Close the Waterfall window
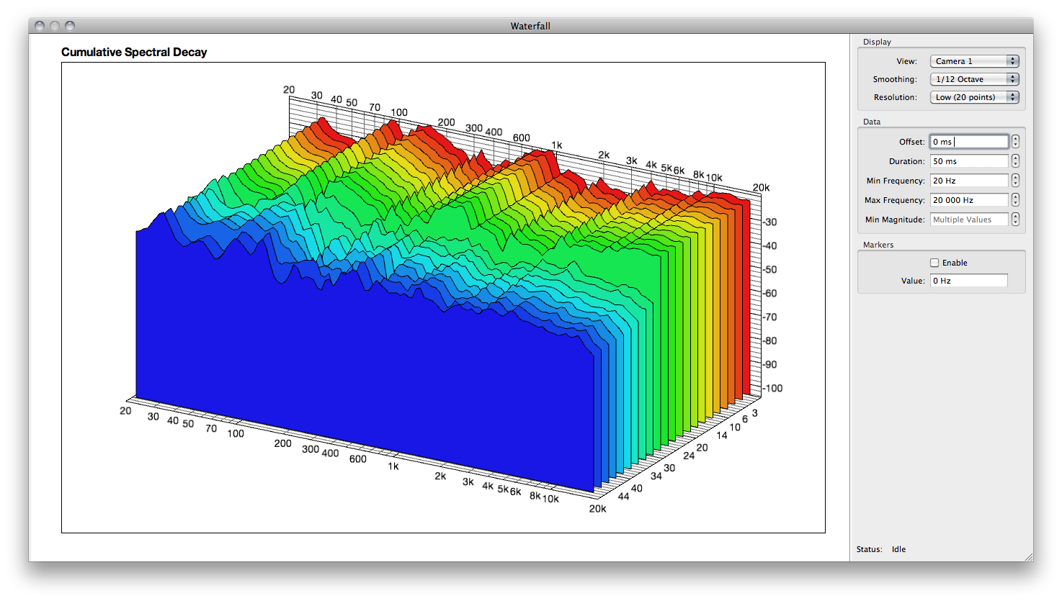This screenshot has height=601, width=1062. click(40, 26)
